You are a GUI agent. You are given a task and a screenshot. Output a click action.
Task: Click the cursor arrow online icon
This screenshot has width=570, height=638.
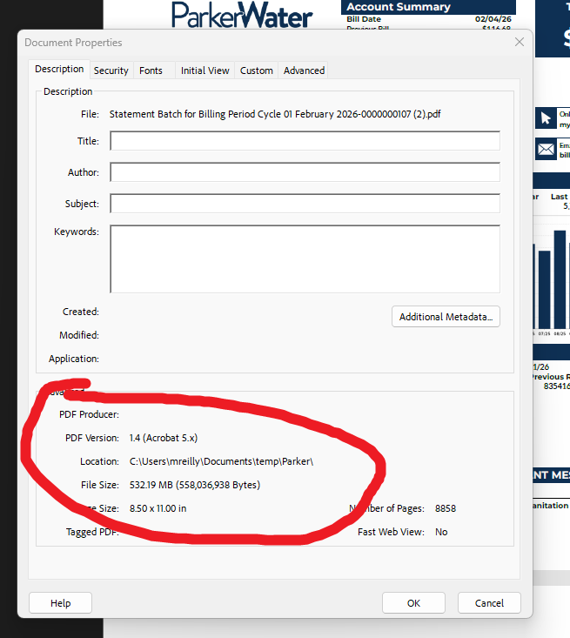(546, 118)
